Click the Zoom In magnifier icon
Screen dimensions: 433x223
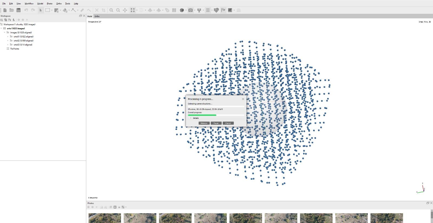[x=111, y=10]
